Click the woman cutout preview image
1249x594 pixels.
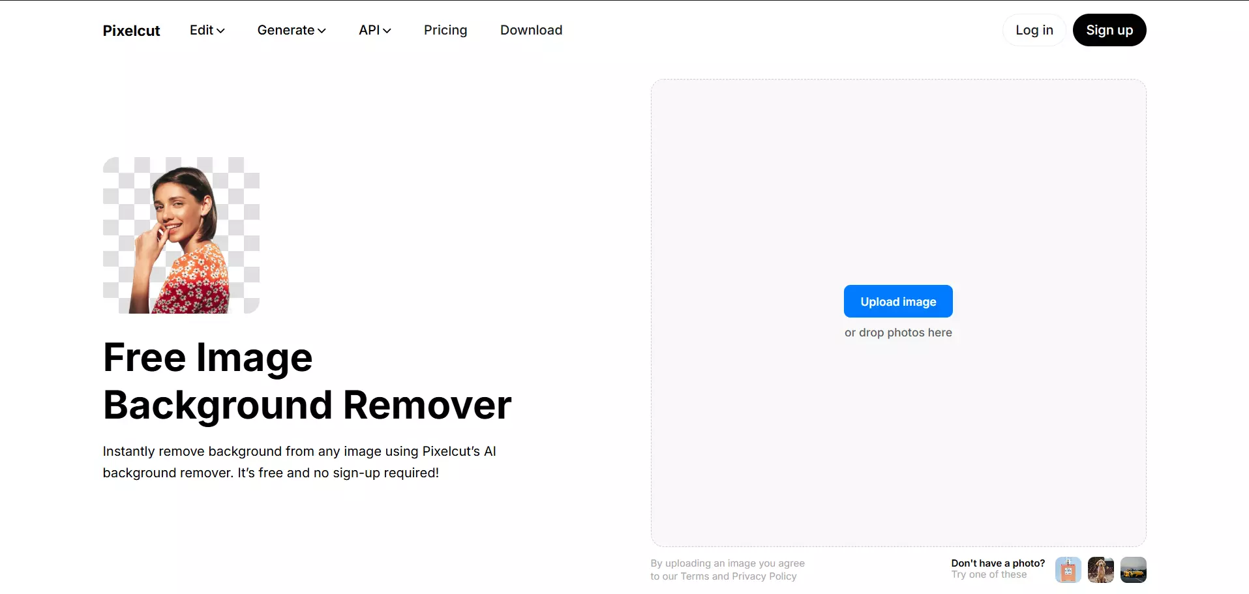[x=181, y=235]
